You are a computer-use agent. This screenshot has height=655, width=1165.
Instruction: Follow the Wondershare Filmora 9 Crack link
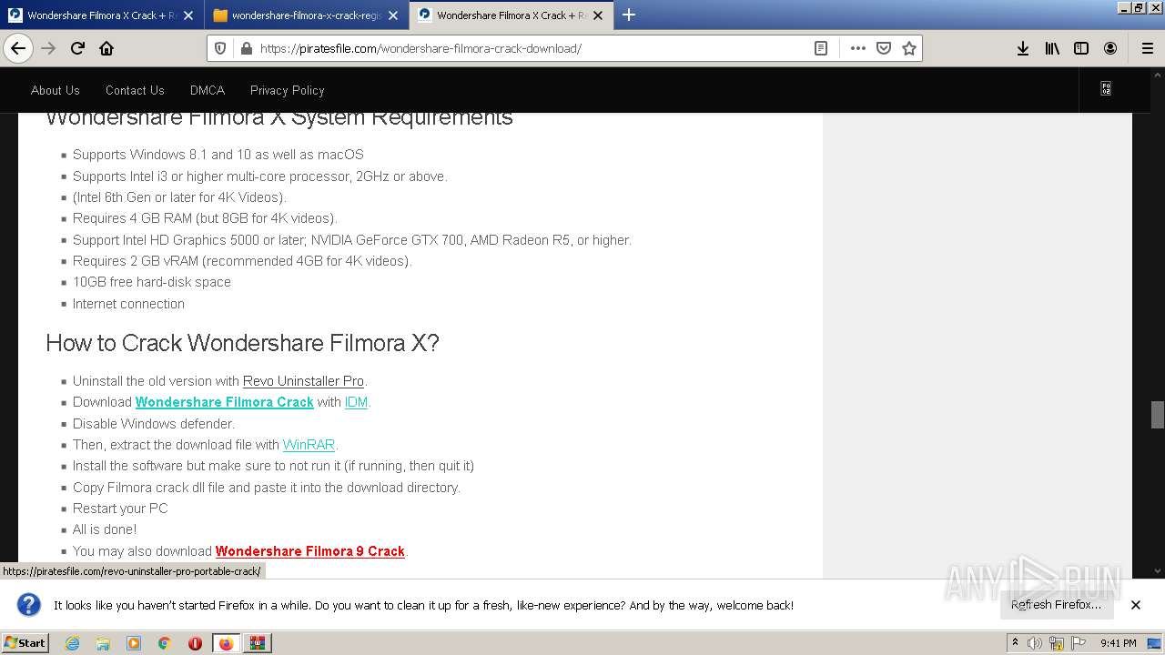(310, 551)
